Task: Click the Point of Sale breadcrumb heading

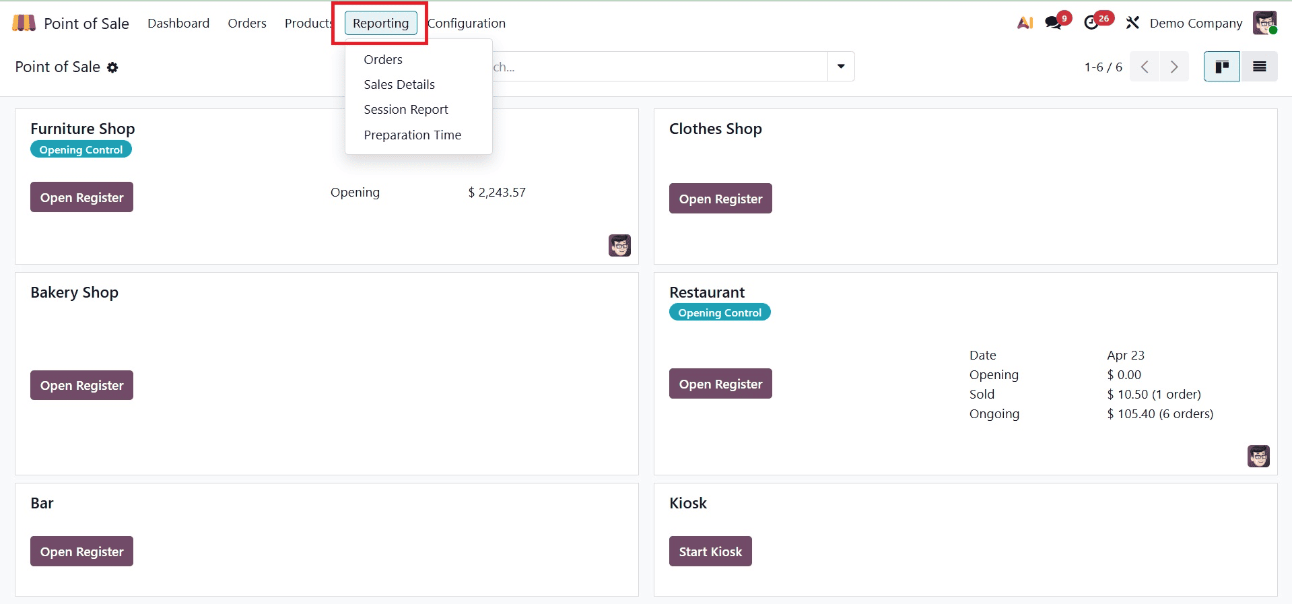Action: (x=57, y=67)
